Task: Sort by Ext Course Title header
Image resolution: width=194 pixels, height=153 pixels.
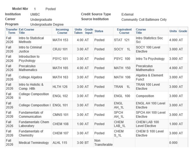Action: [x=26, y=31]
